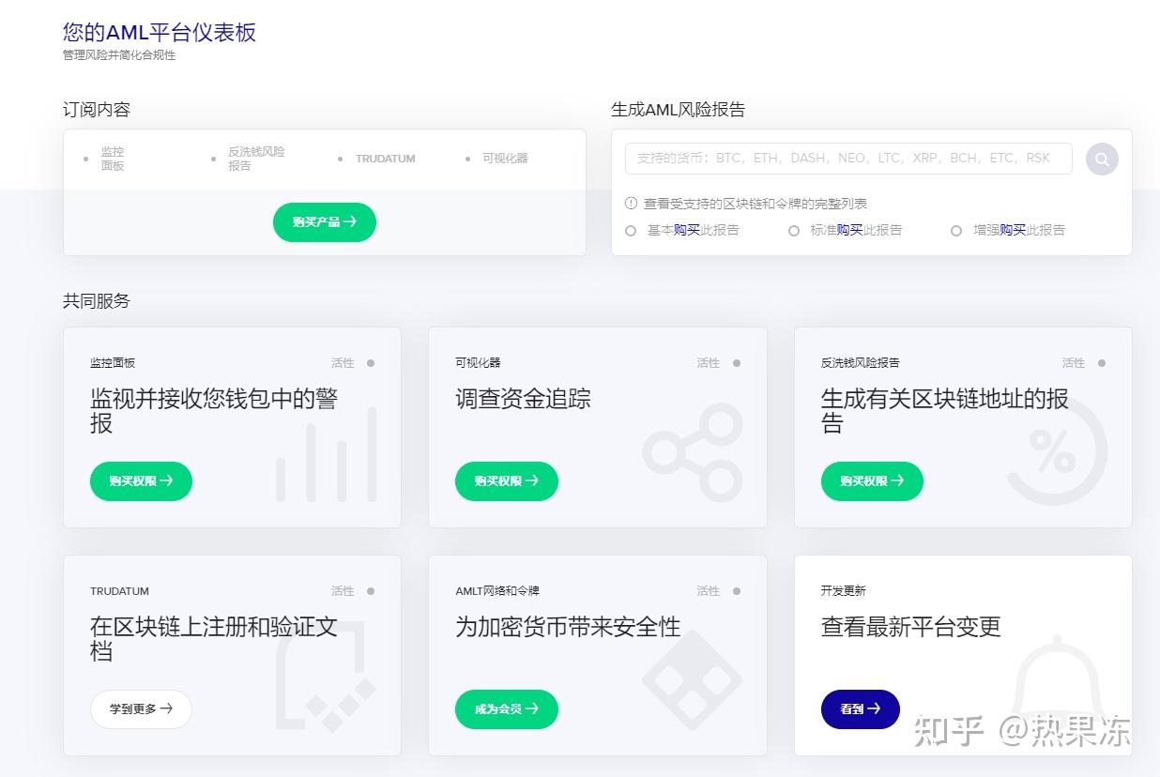Select the 增强 report radio button
The height and width of the screenshot is (777, 1160).
tap(956, 230)
